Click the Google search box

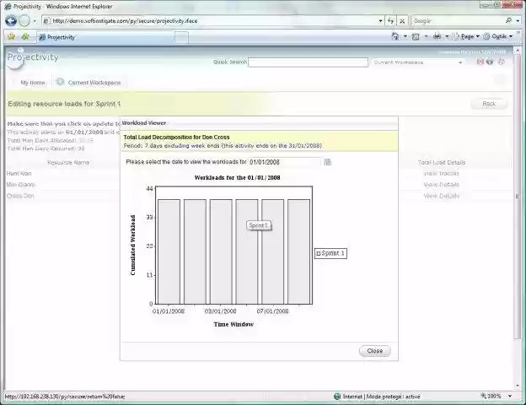457,21
